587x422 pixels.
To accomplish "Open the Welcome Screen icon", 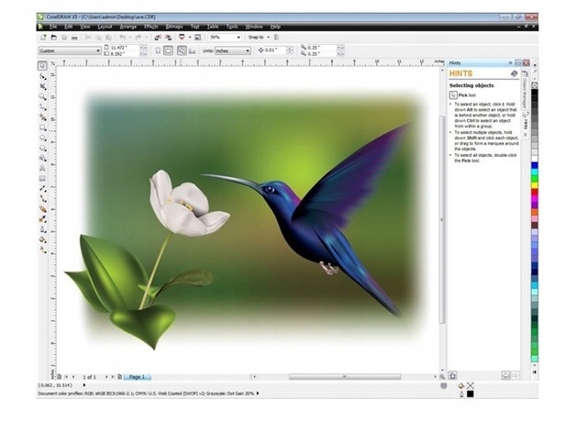I will (x=198, y=38).
